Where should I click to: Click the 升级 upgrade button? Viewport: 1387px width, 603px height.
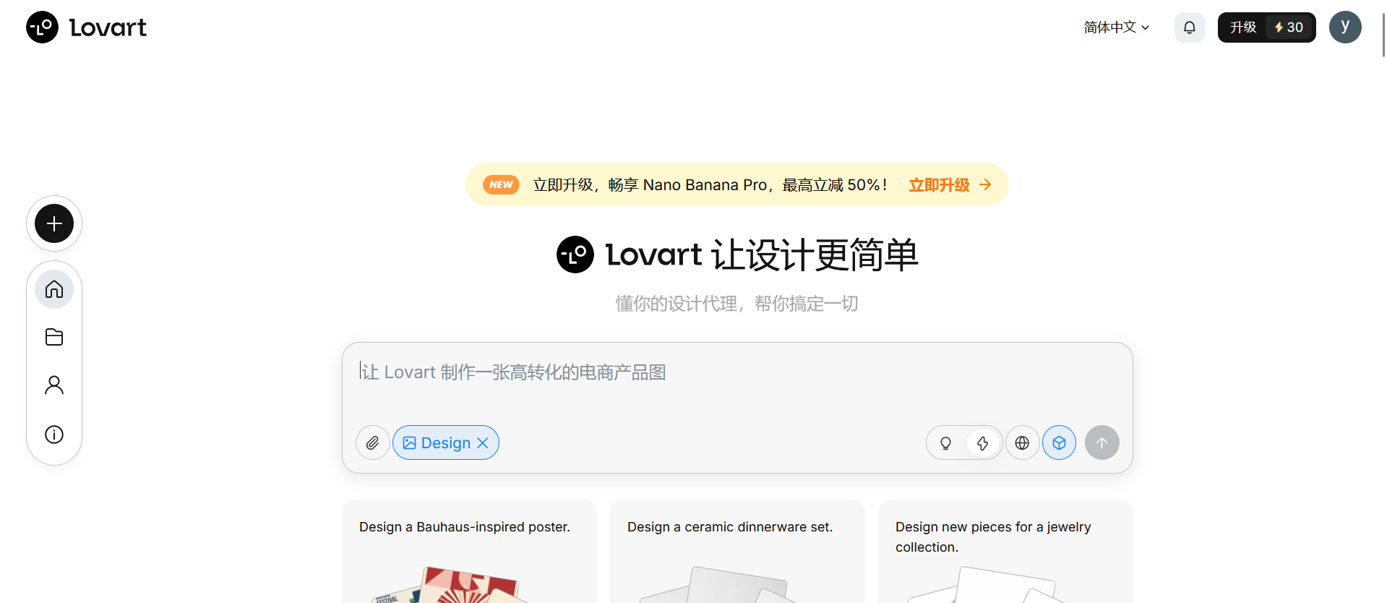1243,27
